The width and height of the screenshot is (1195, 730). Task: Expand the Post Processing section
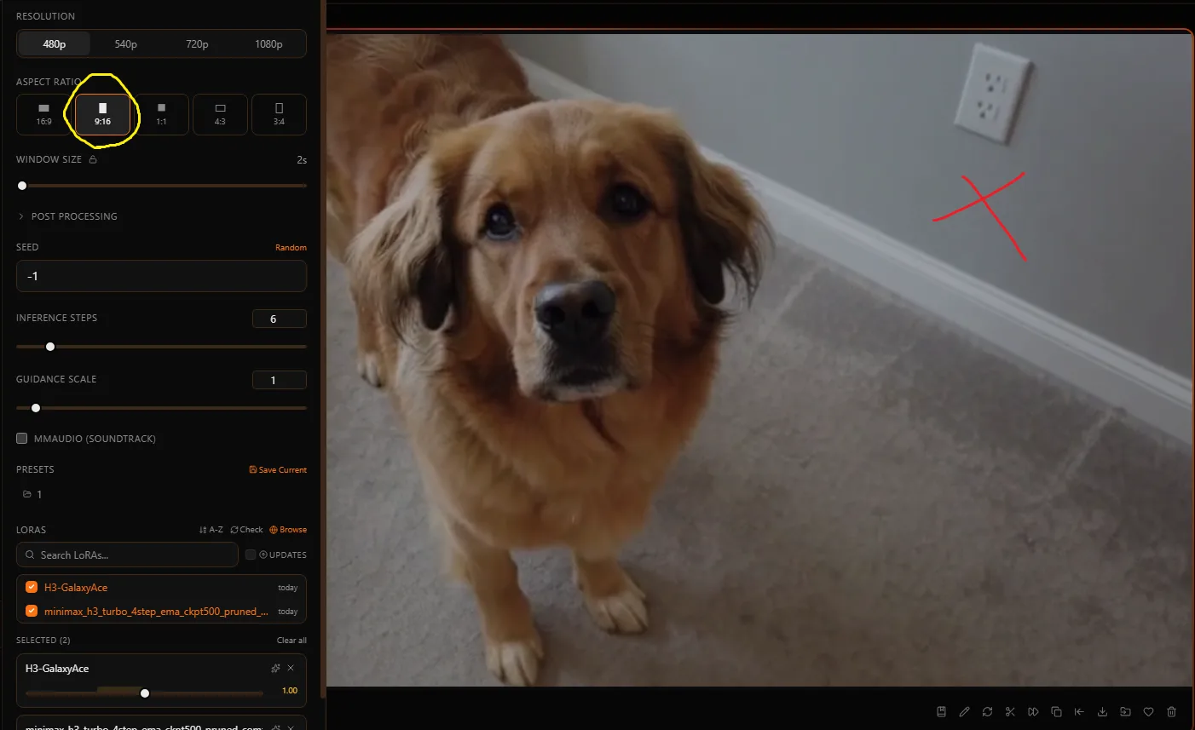(67, 216)
